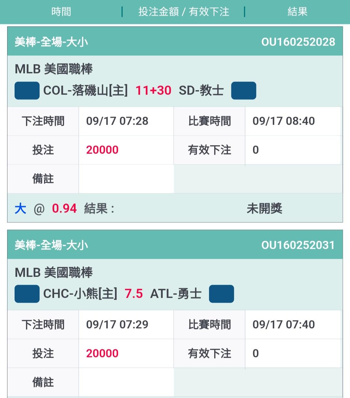Click the ATL-勇士 team logo icon
350x398 pixels.
pos(222,294)
